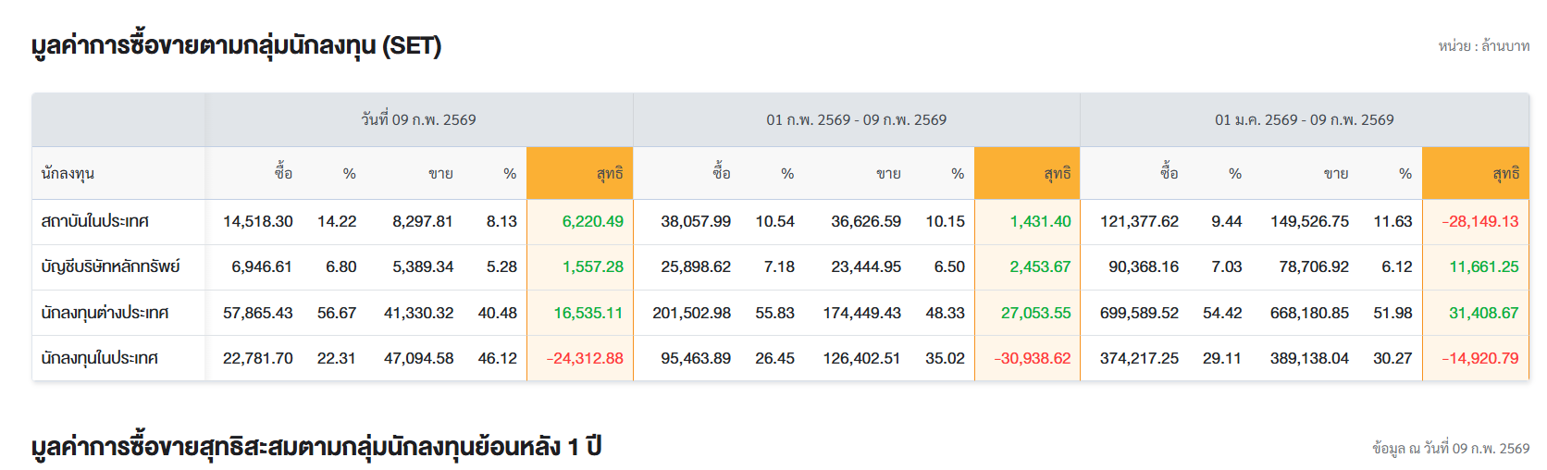Image resolution: width=1547 pixels, height=470 pixels.
Task: Select the 01 ม.ค. 2569 - 09 ก.พ. 2569 header
Action: (x=1304, y=119)
